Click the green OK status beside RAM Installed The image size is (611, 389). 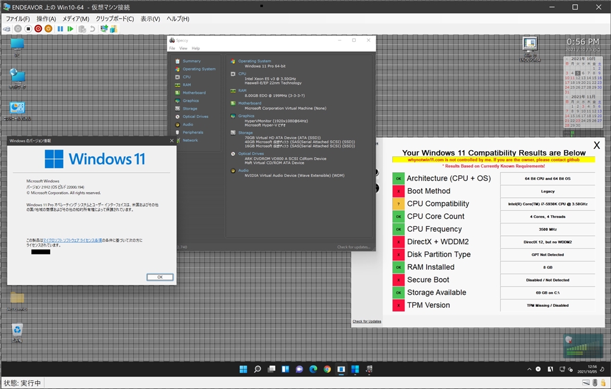(x=398, y=267)
